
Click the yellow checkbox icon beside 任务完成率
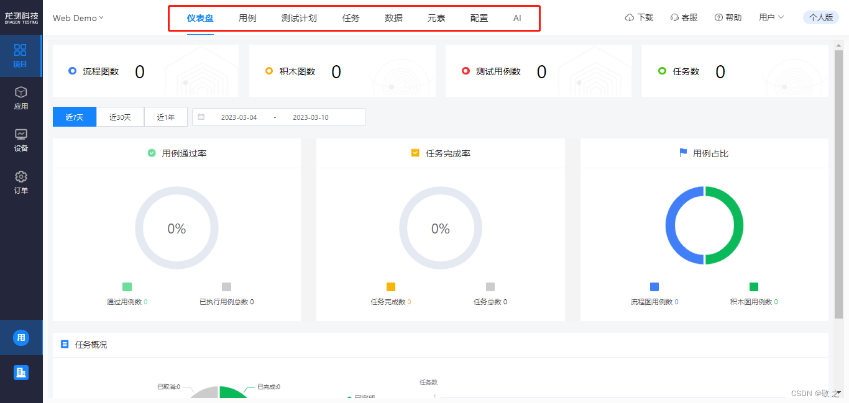(x=415, y=153)
